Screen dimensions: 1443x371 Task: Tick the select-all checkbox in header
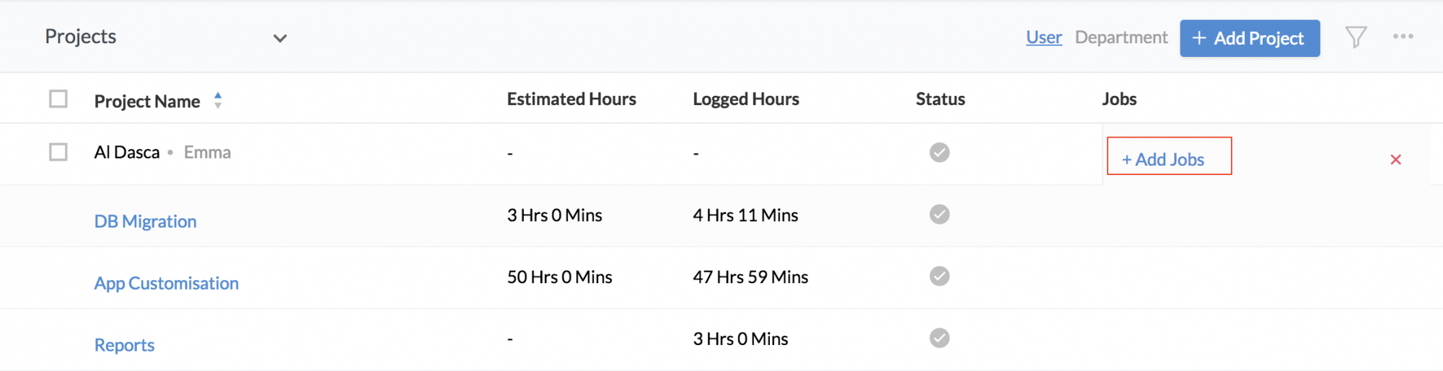(x=58, y=99)
